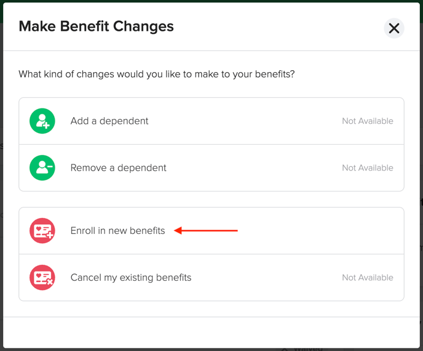This screenshot has height=351, width=423.
Task: Click the blank footer area of the dialog
Action: pos(211,333)
